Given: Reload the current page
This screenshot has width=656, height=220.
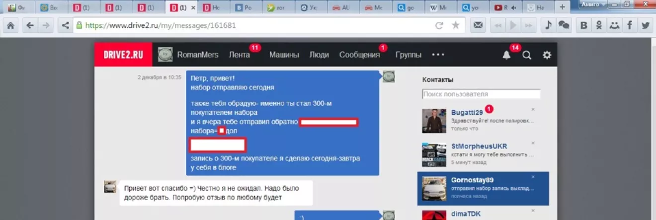Looking at the screenshot, I should point(439,25).
